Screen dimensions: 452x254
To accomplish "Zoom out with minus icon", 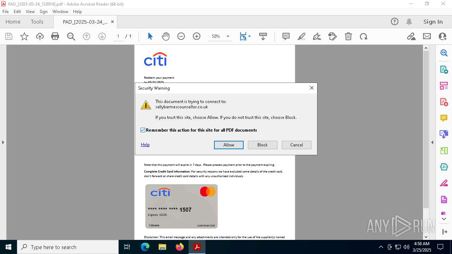I will pyautogui.click(x=181, y=36).
